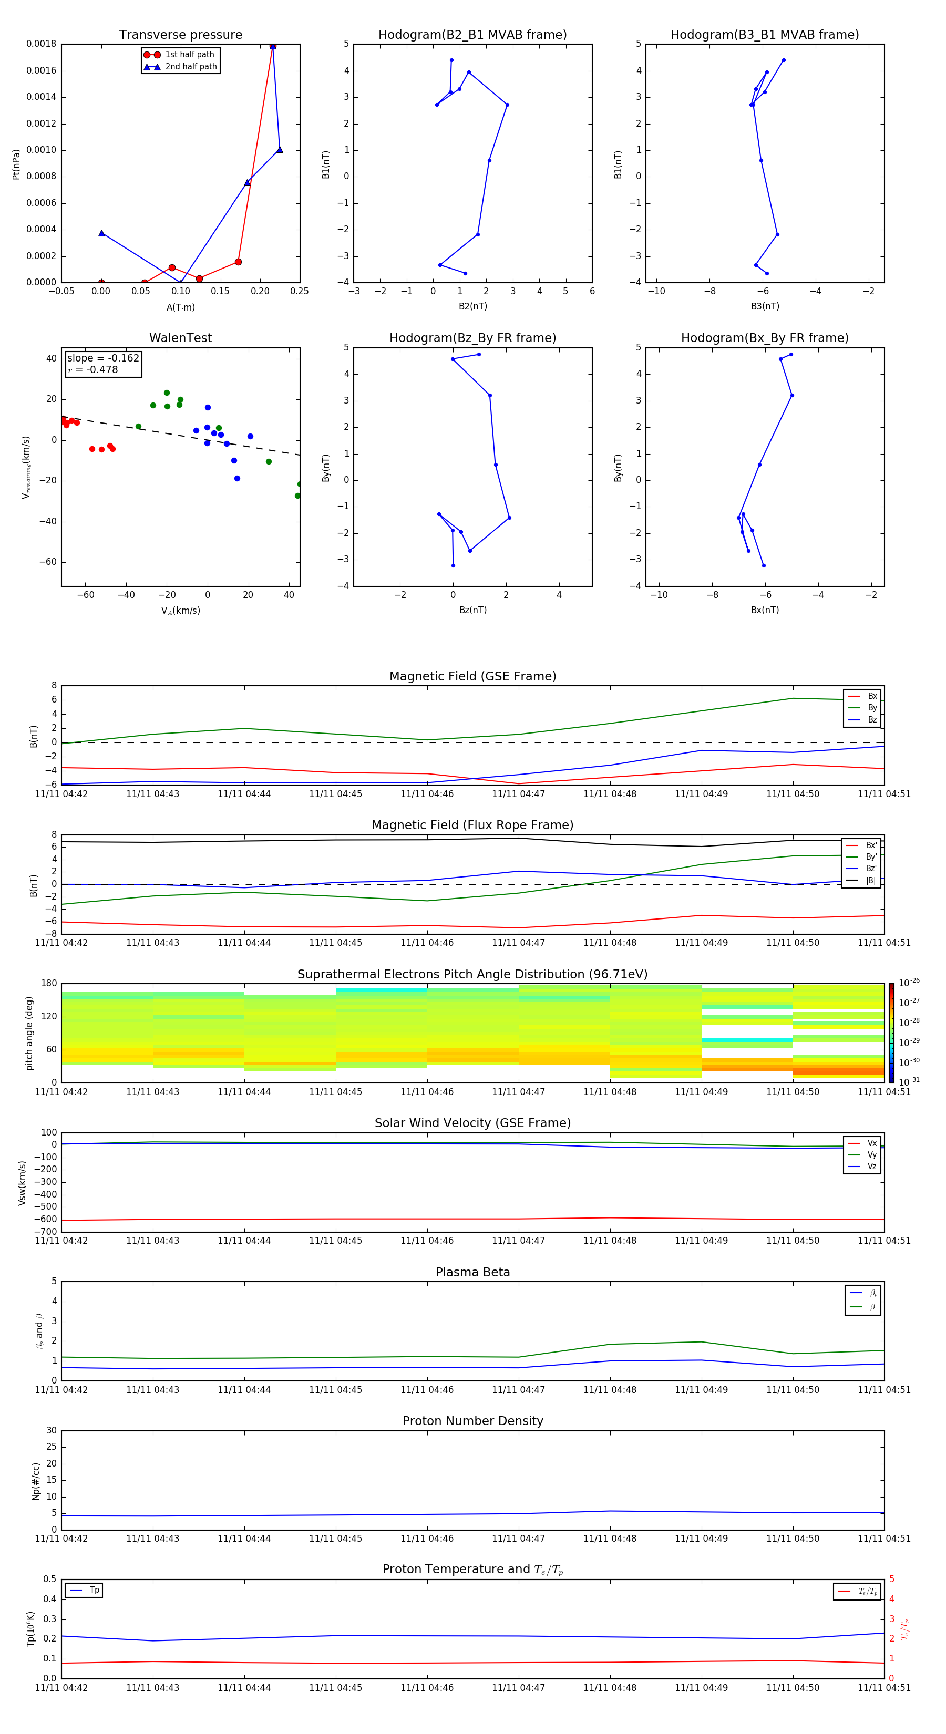Viewport: 946px width, 1734px height.
Task: Click the 'A(T·m)' x-axis label
Action: (180, 307)
